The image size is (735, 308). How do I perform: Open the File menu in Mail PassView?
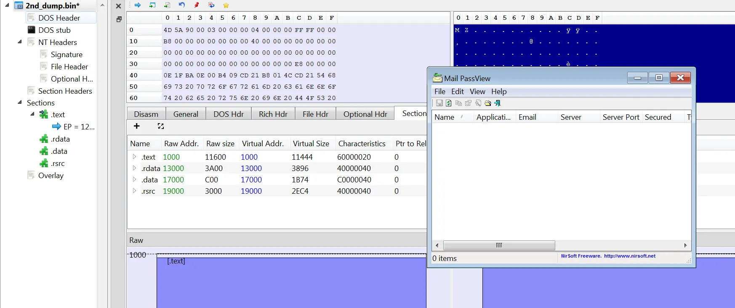(x=440, y=92)
